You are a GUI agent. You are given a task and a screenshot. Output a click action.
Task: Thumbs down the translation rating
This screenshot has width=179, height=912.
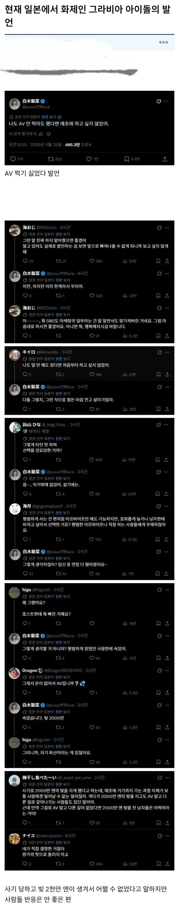click(x=48, y=134)
